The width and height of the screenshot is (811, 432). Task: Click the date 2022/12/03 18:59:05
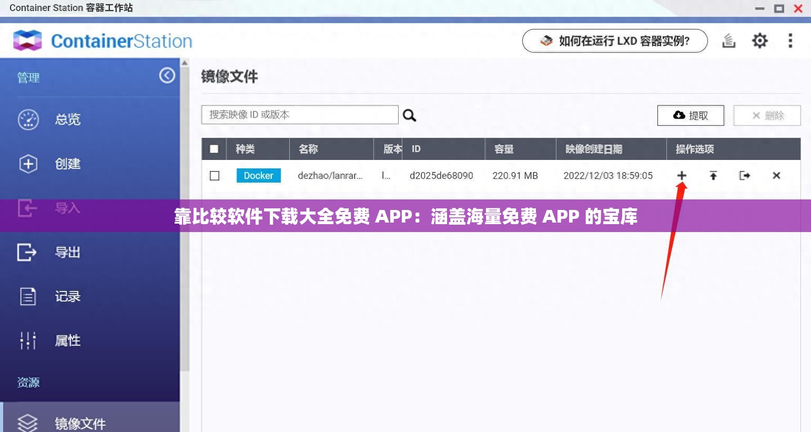(608, 176)
